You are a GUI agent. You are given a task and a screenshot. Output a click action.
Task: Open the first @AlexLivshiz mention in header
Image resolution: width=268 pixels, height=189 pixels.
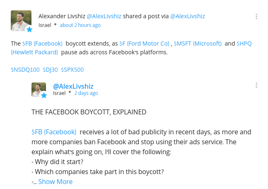click(x=104, y=16)
